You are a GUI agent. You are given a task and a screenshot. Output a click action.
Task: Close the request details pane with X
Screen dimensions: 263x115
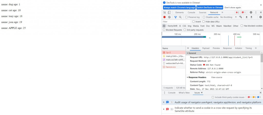188,48
